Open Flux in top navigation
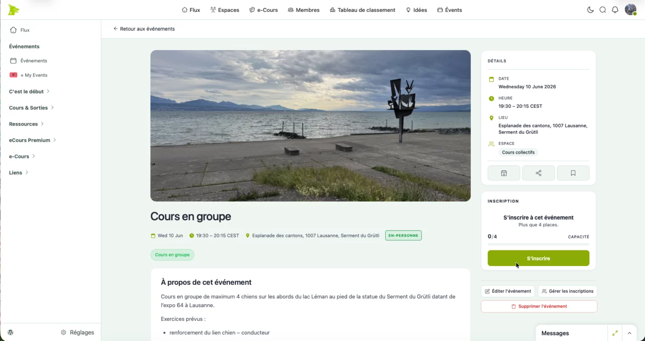The height and width of the screenshot is (341, 645). [191, 10]
